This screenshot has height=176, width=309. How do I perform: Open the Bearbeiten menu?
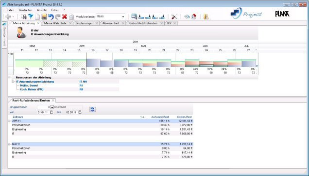[25, 10]
